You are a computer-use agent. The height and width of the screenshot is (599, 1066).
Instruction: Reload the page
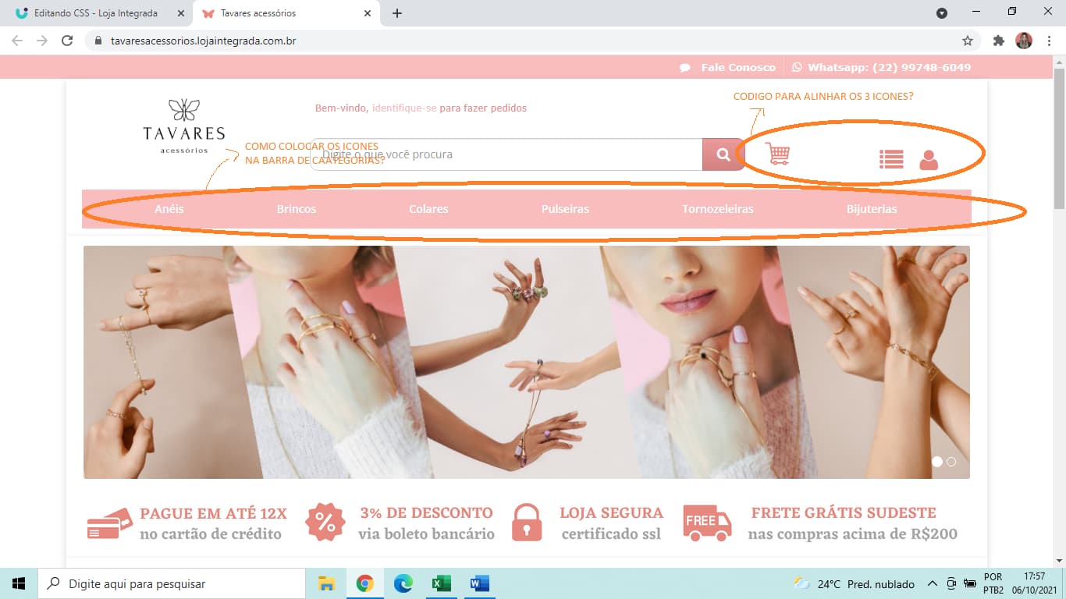67,41
